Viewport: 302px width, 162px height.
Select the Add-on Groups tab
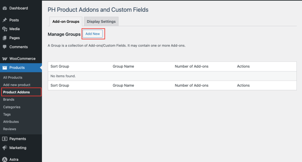point(66,22)
